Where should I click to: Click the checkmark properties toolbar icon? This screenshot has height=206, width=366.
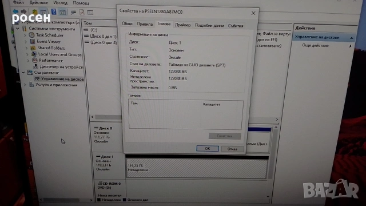(82, 12)
